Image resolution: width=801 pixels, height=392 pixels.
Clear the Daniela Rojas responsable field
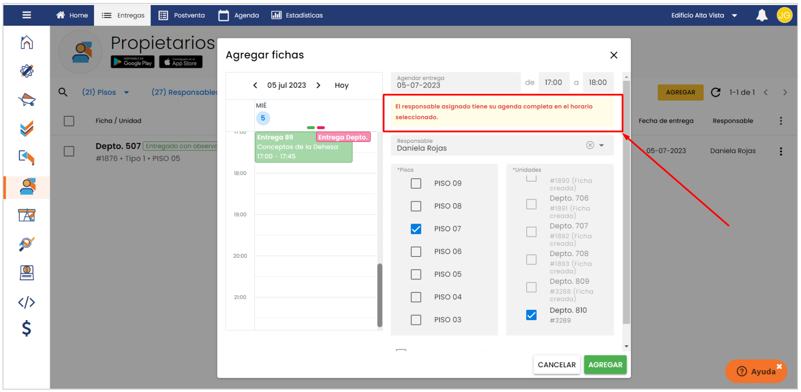click(590, 145)
